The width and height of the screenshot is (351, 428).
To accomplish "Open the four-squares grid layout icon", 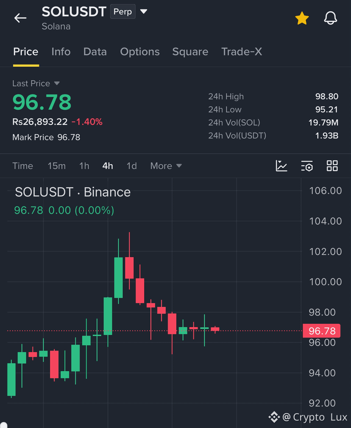I will point(332,166).
